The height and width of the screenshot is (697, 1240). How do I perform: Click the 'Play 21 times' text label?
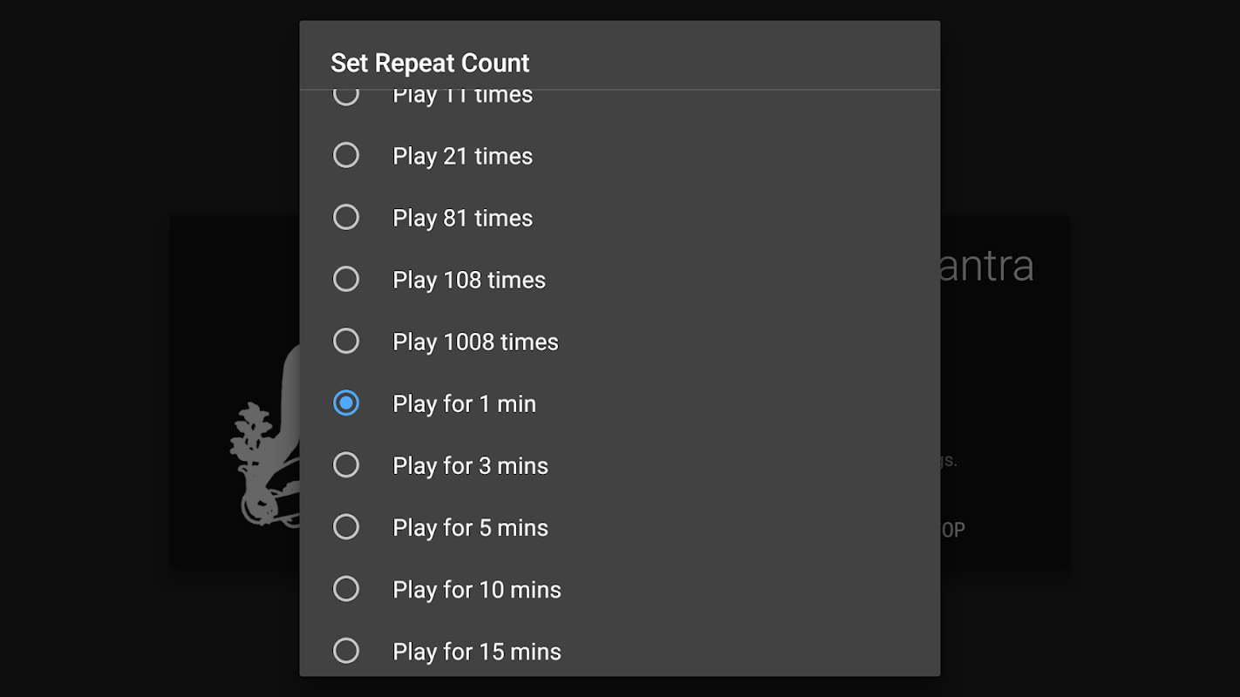pyautogui.click(x=462, y=156)
